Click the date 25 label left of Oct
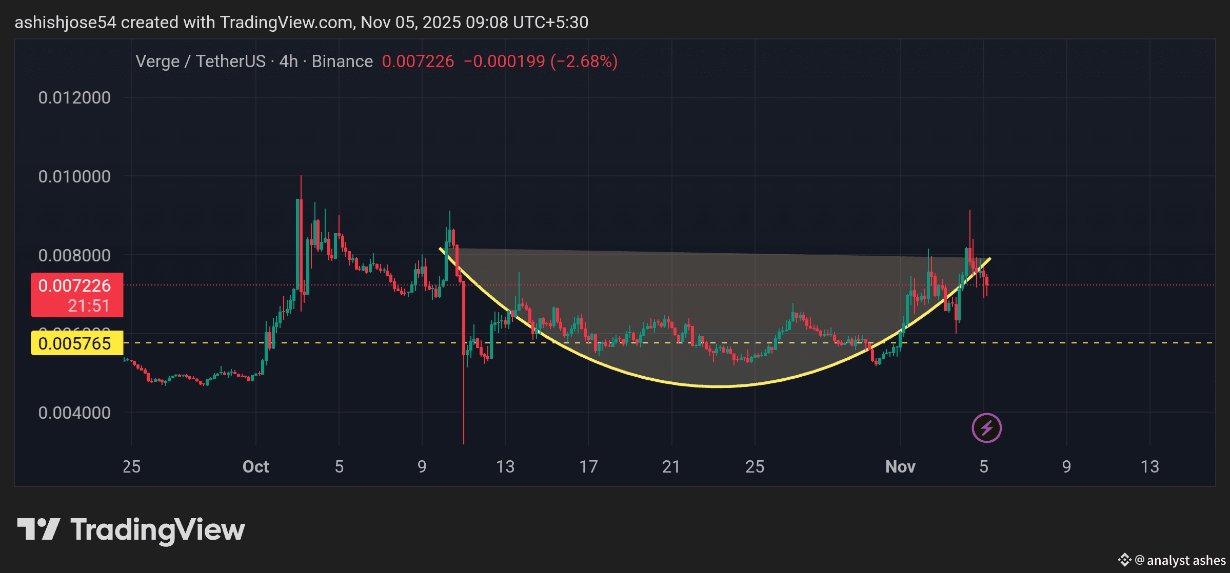 131,466
